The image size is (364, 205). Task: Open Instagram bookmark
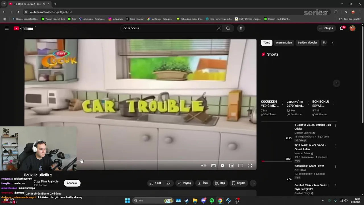click(x=115, y=19)
